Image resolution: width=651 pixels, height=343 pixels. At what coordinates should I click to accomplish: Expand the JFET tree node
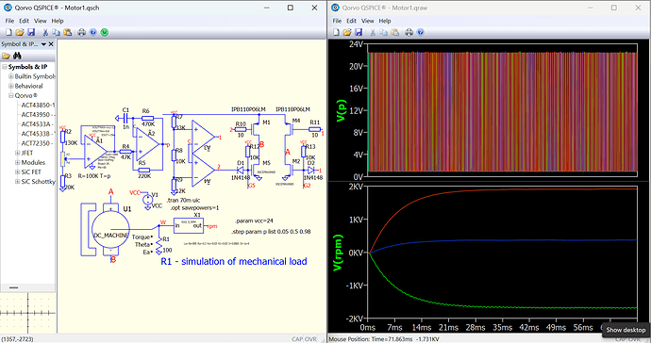[x=17, y=153]
